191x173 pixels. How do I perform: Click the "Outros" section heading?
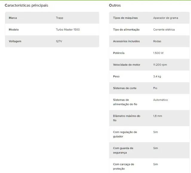(115, 5)
